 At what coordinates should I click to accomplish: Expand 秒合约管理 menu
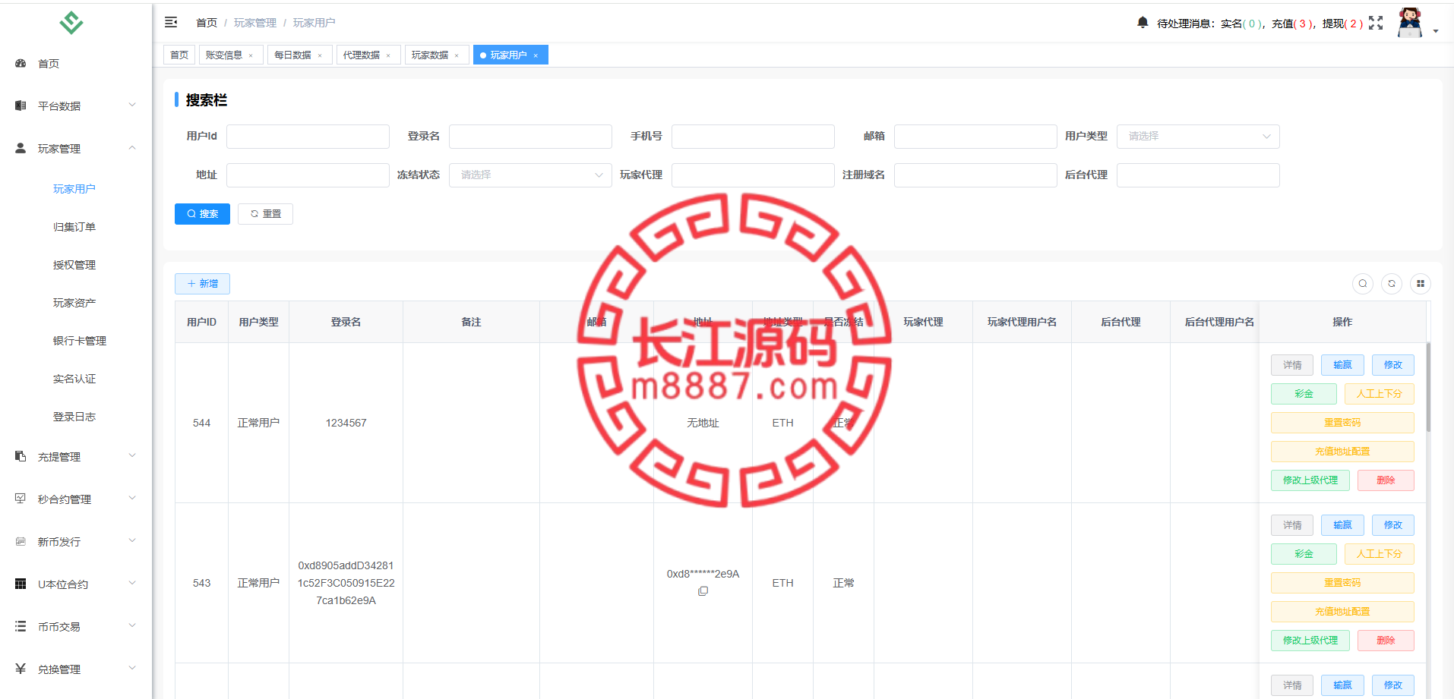click(76, 499)
